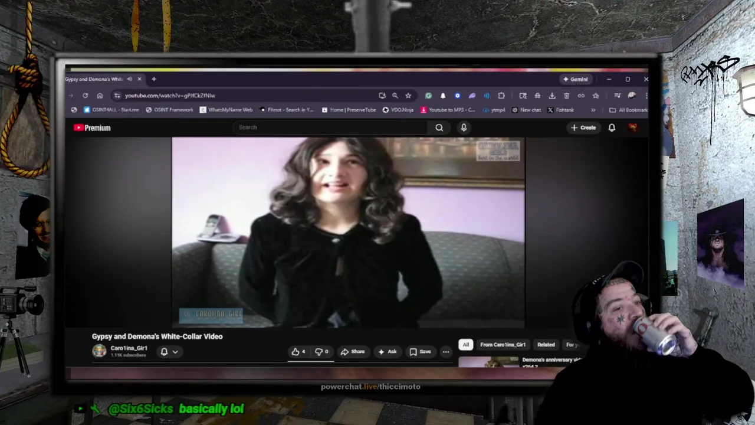Reload the page with the browser refresh icon
This screenshot has height=425, width=755.
(85, 96)
